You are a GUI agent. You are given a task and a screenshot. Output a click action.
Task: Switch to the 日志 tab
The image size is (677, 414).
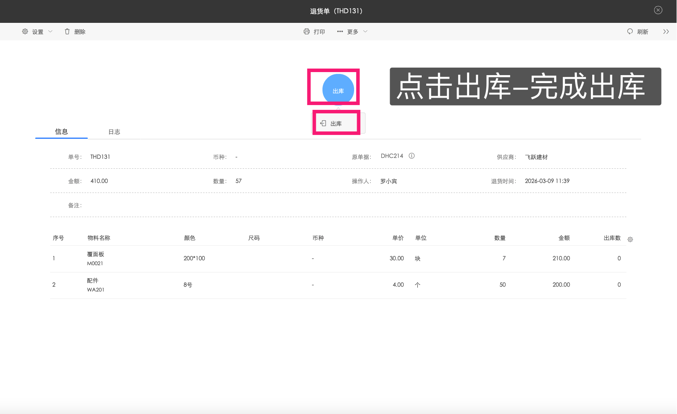click(x=114, y=131)
